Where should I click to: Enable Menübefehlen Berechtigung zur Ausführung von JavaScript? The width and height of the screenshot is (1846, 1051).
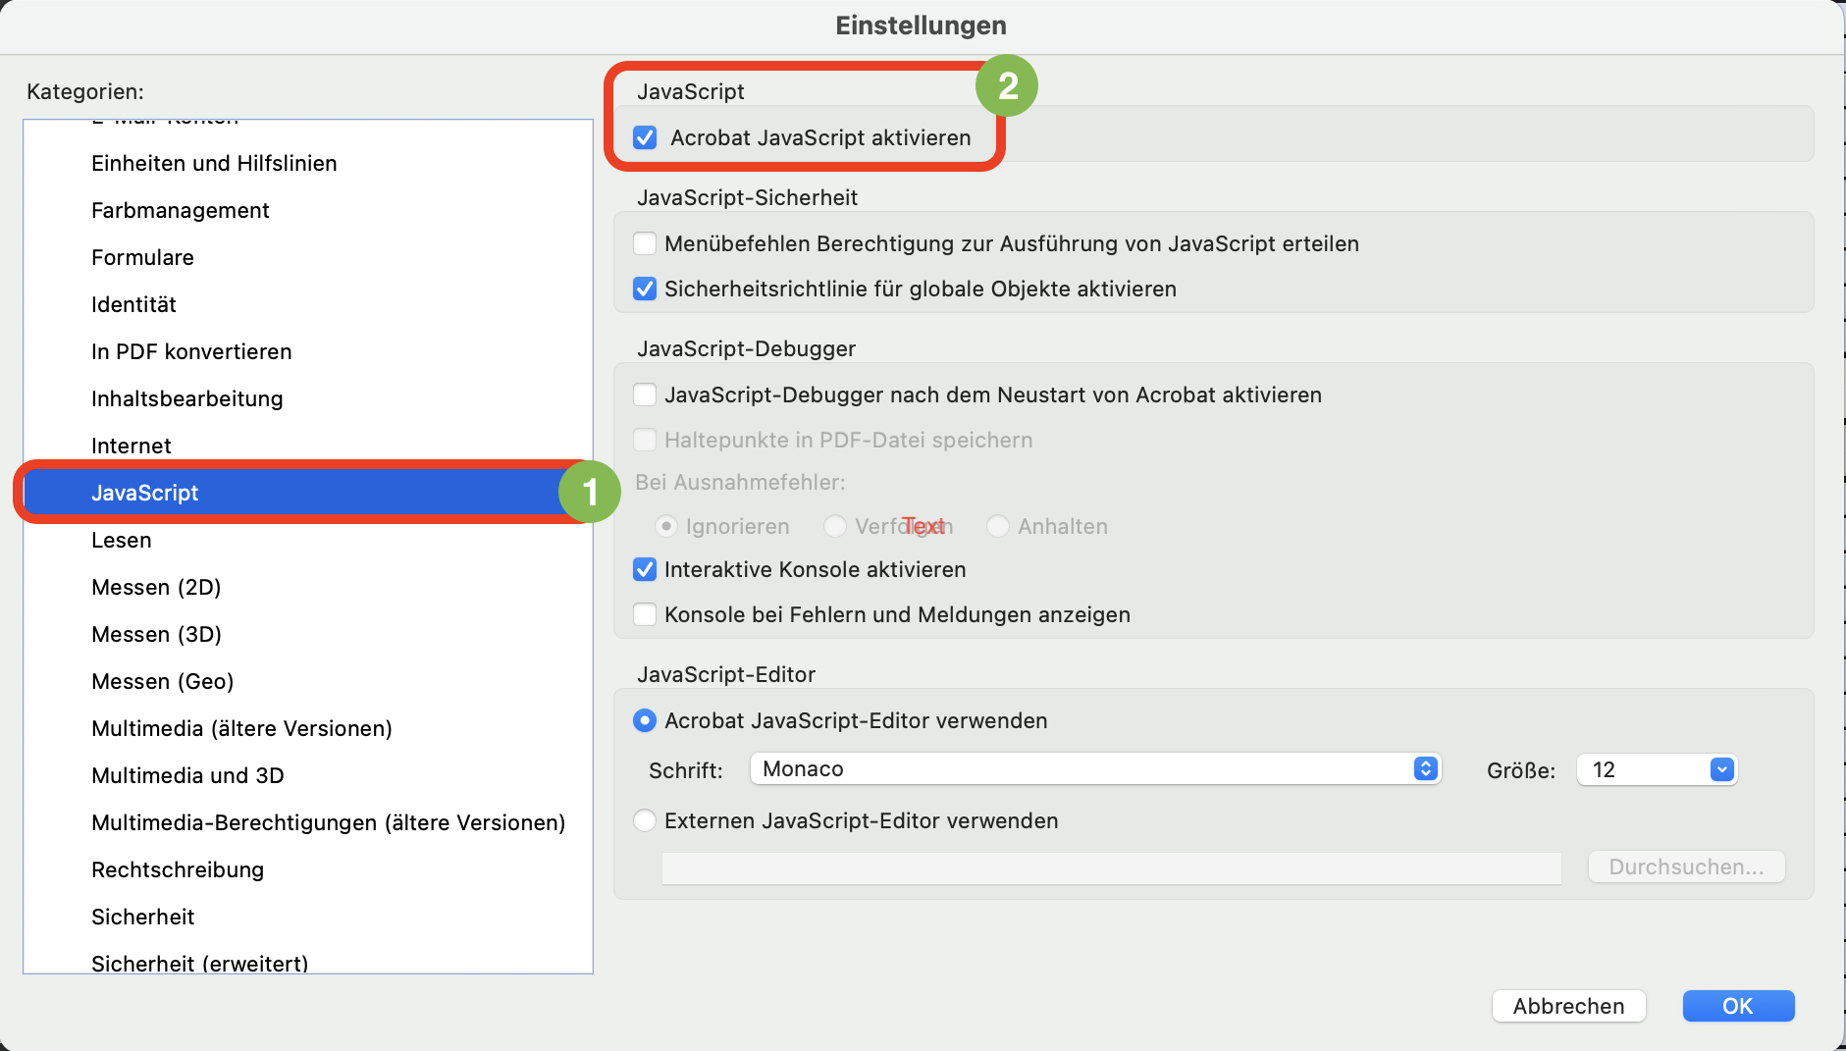[645, 243]
